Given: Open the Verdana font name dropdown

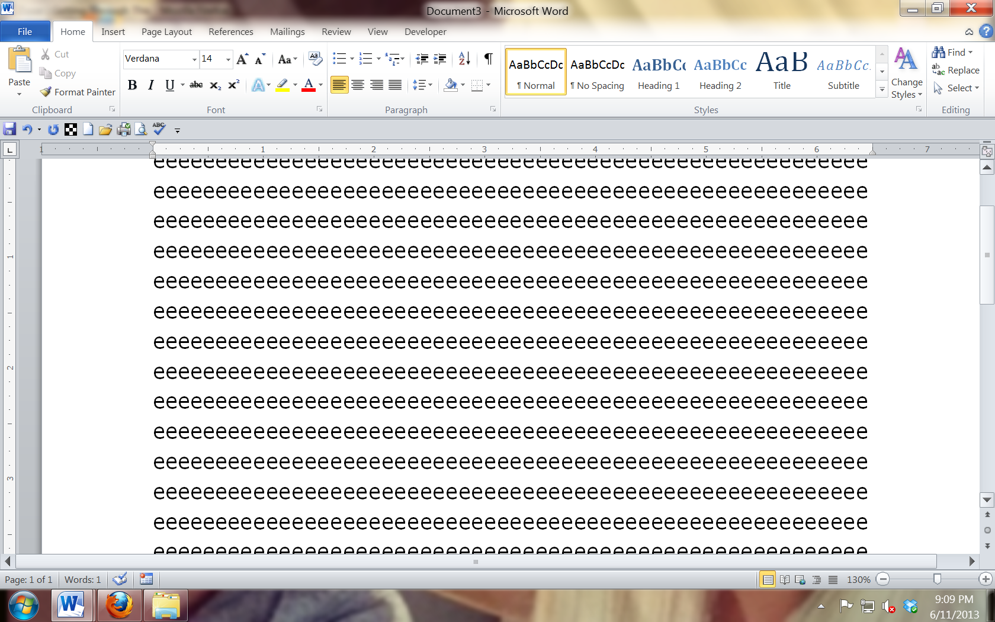Looking at the screenshot, I should [x=194, y=59].
